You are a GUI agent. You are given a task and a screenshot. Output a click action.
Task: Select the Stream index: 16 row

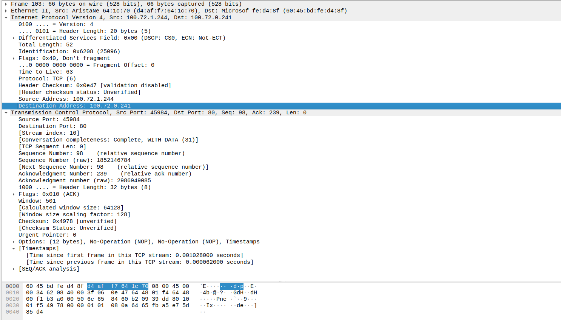point(282,133)
